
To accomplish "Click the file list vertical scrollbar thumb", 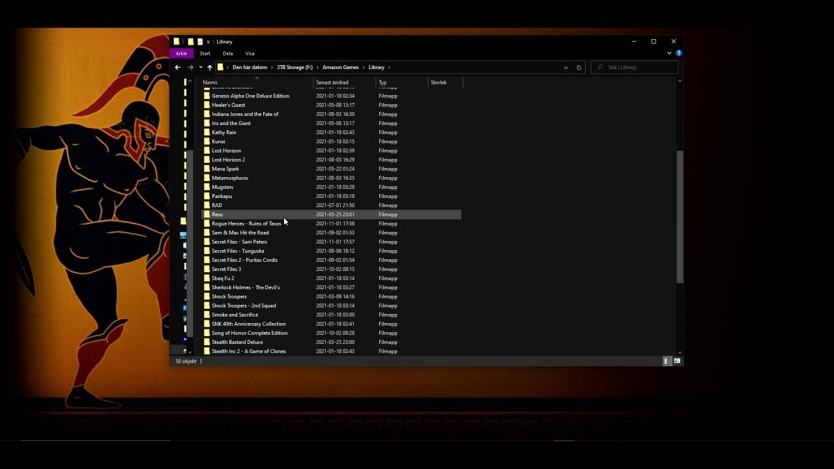I will click(680, 217).
